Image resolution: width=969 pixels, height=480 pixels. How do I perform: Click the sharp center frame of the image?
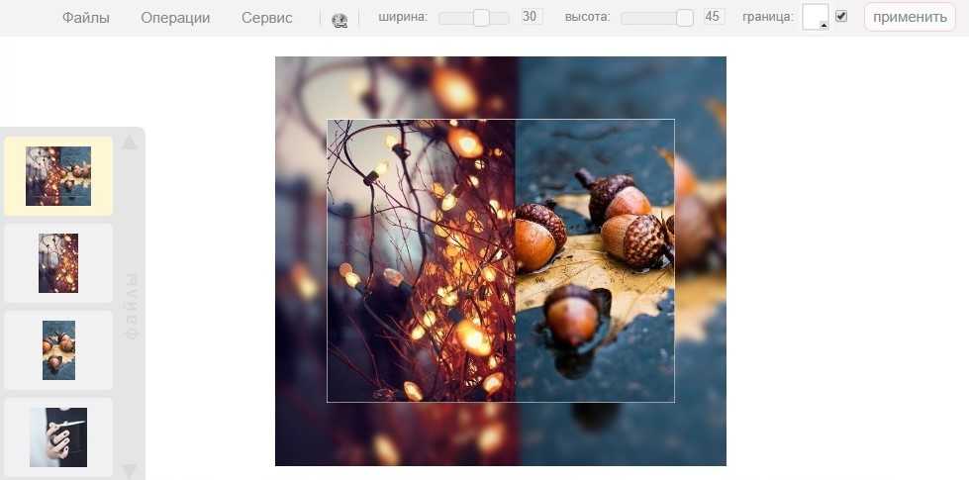click(500, 260)
